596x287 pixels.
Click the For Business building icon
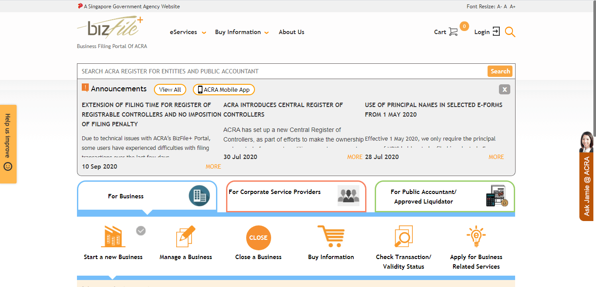pos(199,196)
